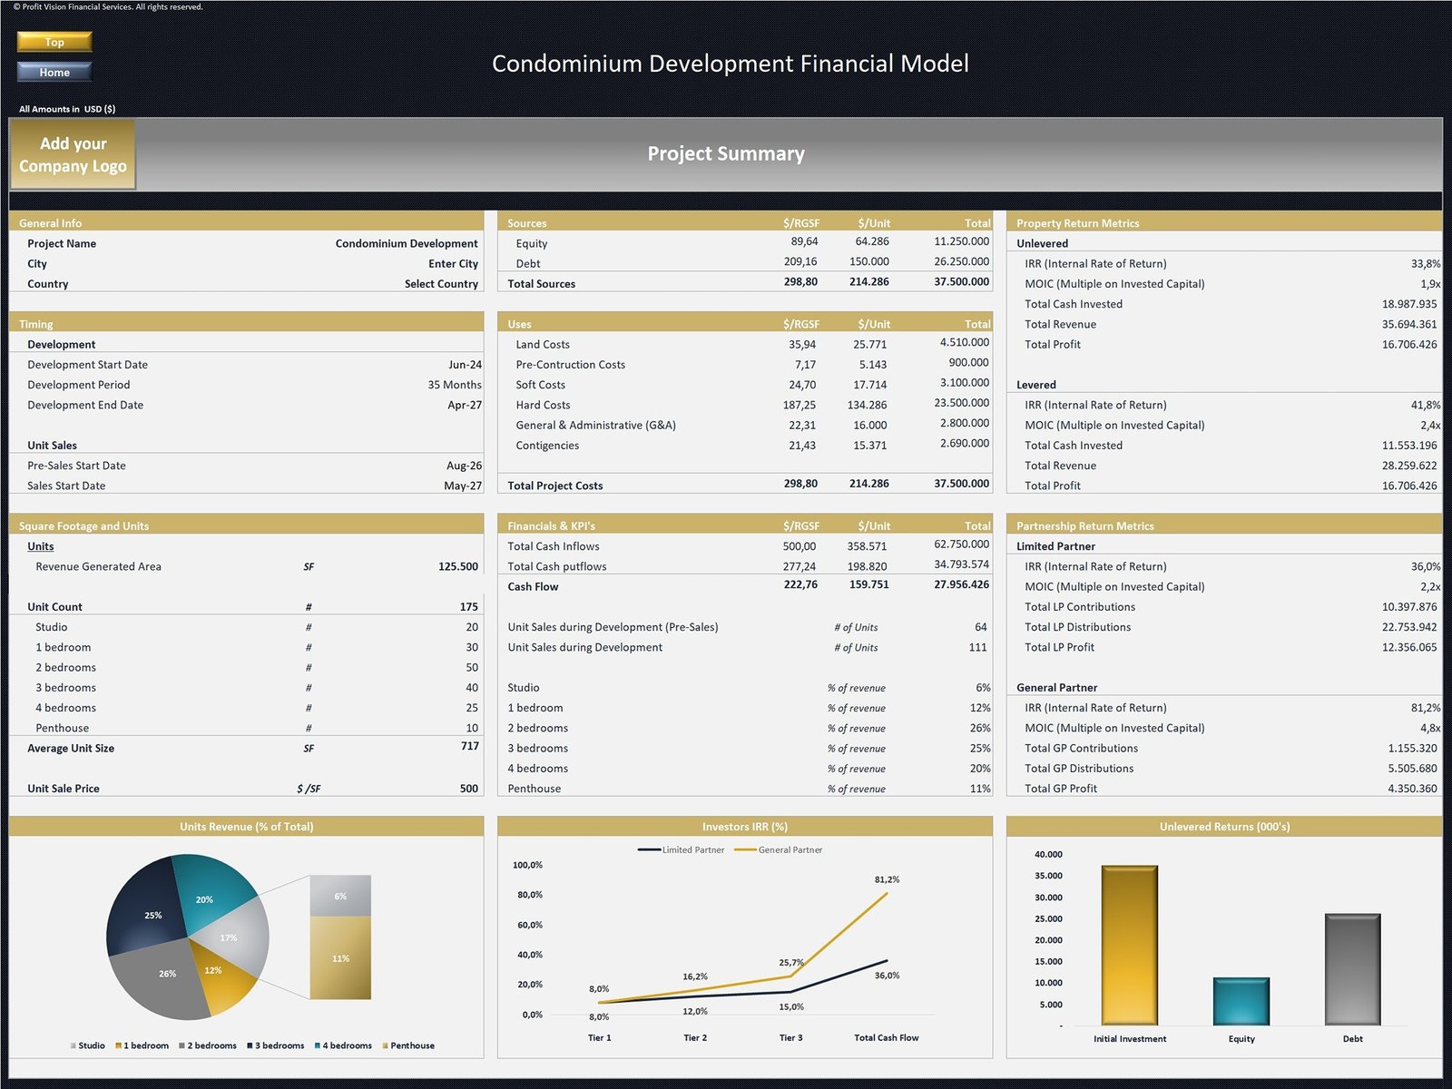Click the underlined Units heading
This screenshot has width=1452, height=1089.
coord(40,546)
